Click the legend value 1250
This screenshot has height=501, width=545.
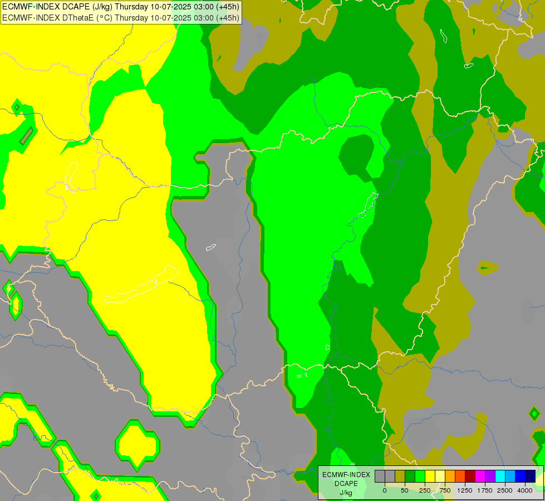click(x=465, y=490)
